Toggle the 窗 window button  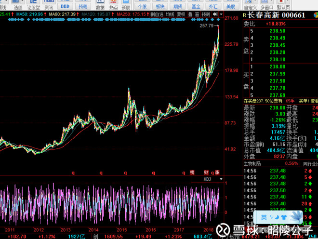pyautogui.click(x=197, y=14)
